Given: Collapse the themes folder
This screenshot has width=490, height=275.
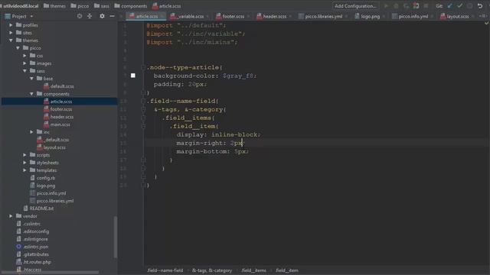Looking at the screenshot, I should point(11,40).
